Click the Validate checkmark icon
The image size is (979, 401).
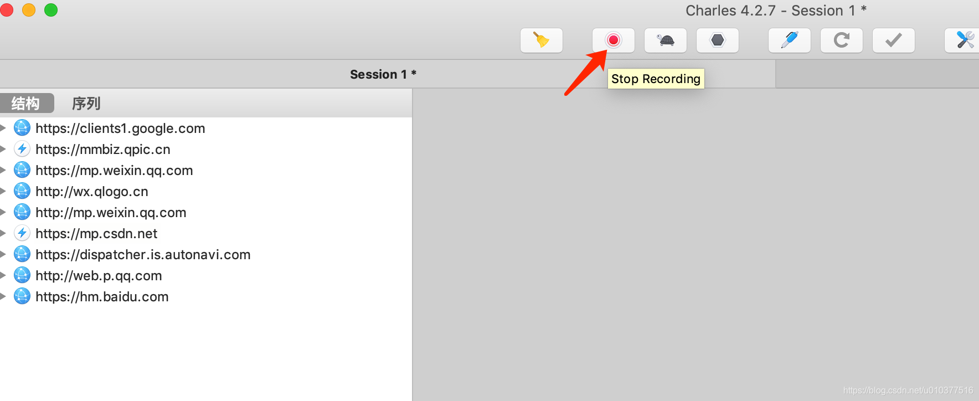click(x=893, y=40)
